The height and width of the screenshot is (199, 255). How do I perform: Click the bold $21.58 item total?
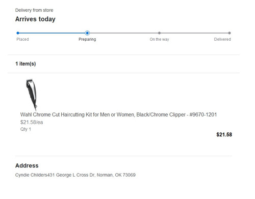(x=224, y=135)
